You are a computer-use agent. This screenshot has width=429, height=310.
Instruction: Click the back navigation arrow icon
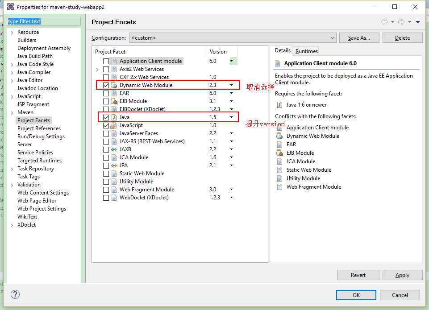[x=384, y=22]
